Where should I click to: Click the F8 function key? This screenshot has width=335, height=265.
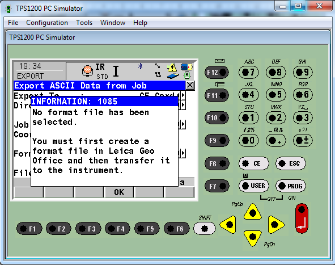click(217, 163)
